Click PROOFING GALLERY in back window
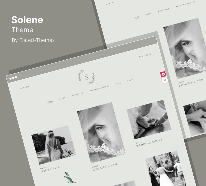Viewport: 206px width, 186px height. pyautogui.click(x=186, y=4)
